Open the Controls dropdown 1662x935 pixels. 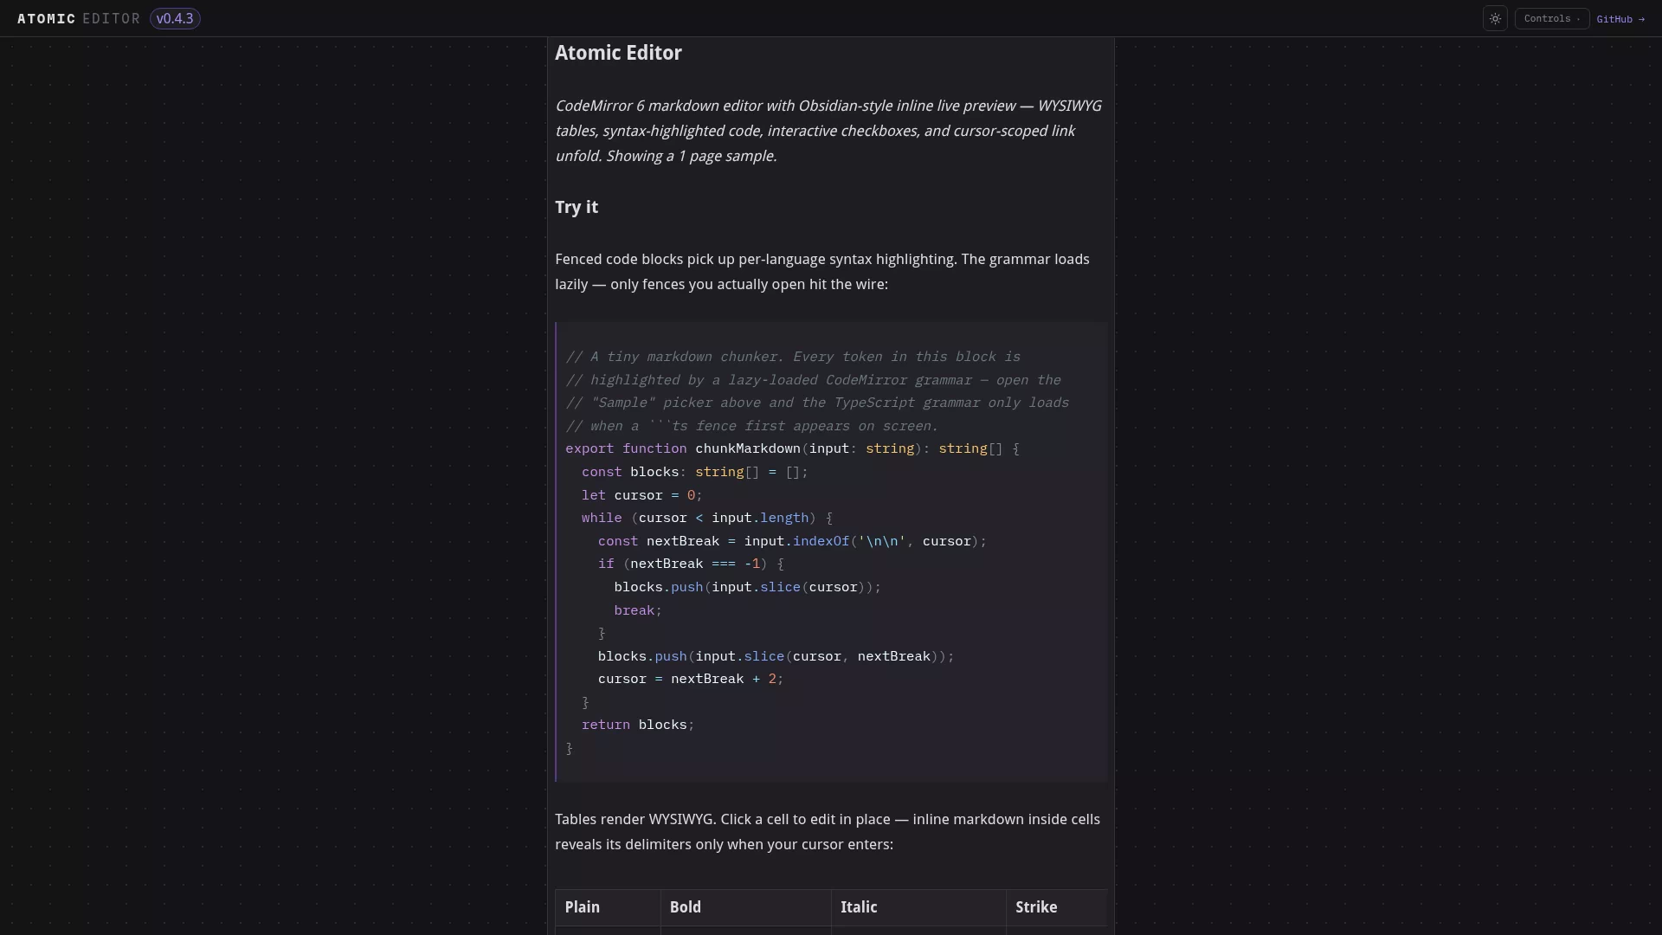[1552, 19]
